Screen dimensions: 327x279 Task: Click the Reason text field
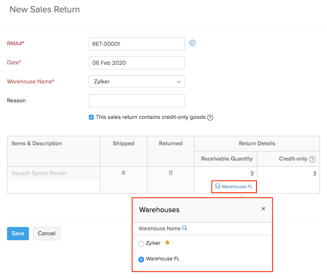pos(137,101)
